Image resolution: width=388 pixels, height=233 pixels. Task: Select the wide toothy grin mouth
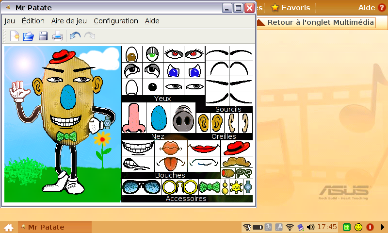pyautogui.click(x=138, y=148)
